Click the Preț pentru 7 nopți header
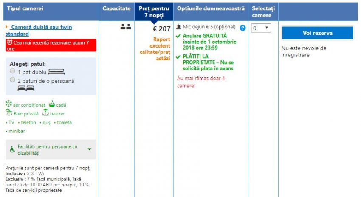Screen dimensions: 361x197 pos(154,11)
